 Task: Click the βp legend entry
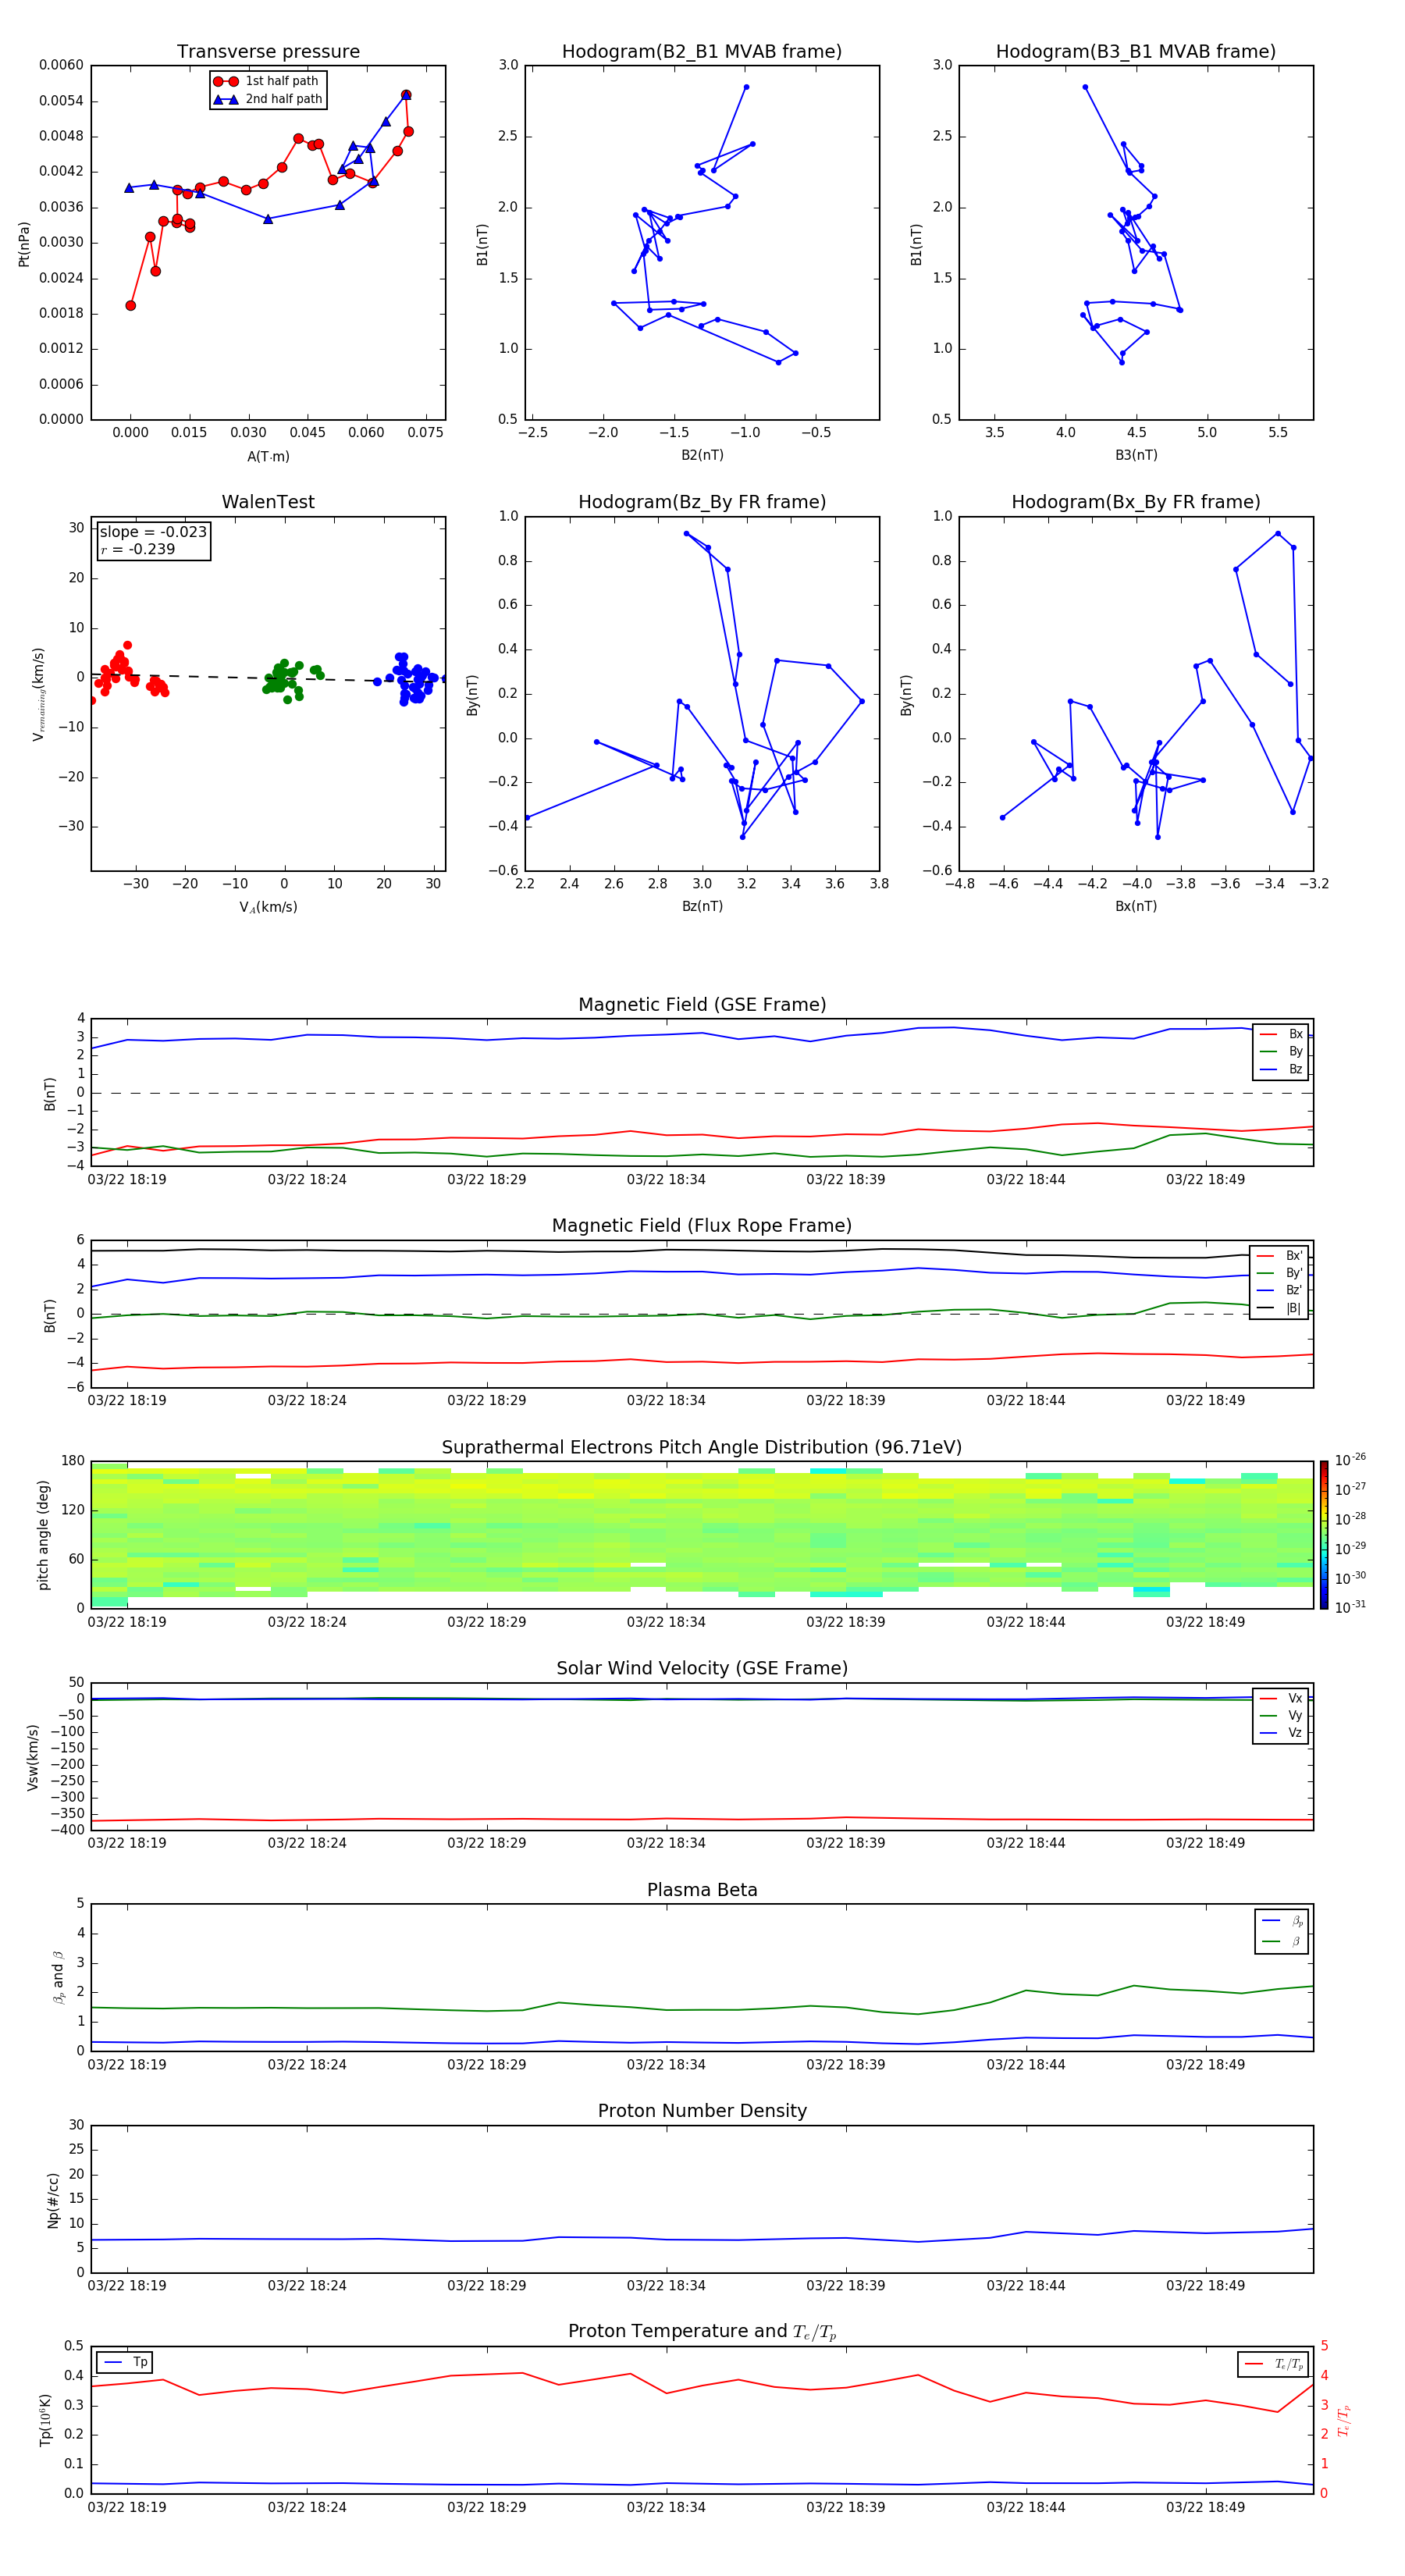click(x=1283, y=1921)
